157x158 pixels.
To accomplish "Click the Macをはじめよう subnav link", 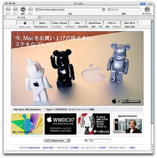I will (x=41, y=27).
